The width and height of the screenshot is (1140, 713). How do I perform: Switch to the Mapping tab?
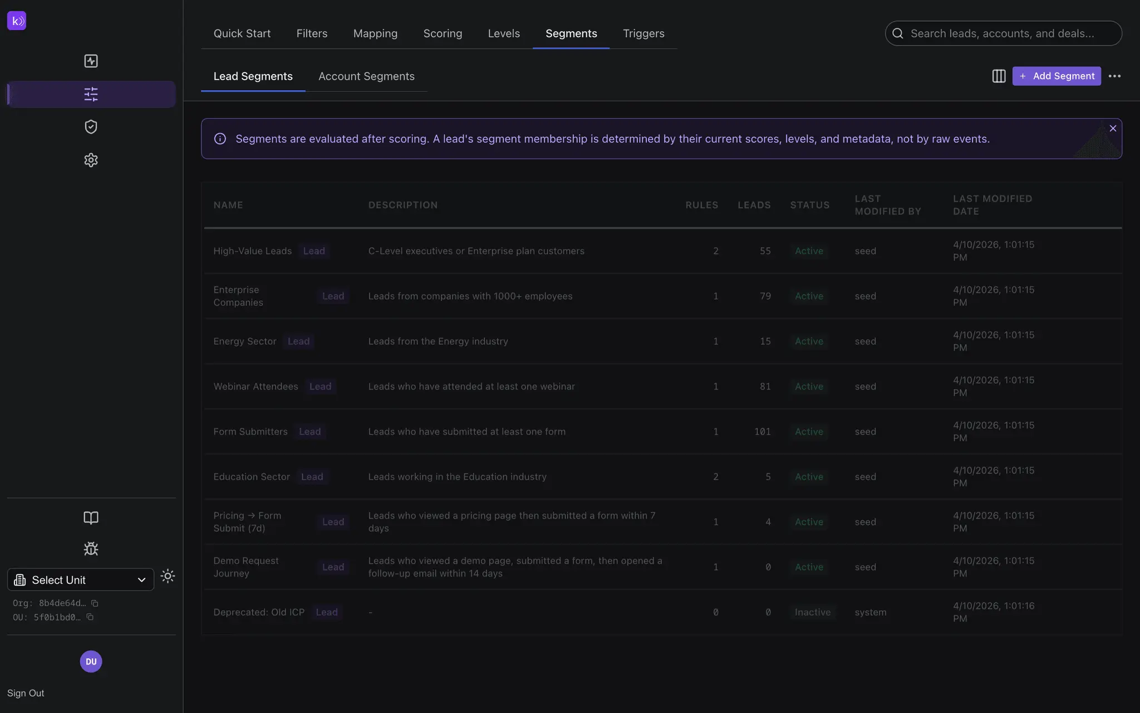click(375, 33)
